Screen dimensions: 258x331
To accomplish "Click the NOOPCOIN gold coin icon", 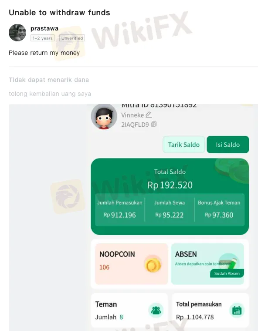I will pyautogui.click(x=153, y=265).
